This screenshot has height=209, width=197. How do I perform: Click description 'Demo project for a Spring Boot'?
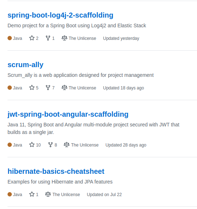[x=77, y=25]
